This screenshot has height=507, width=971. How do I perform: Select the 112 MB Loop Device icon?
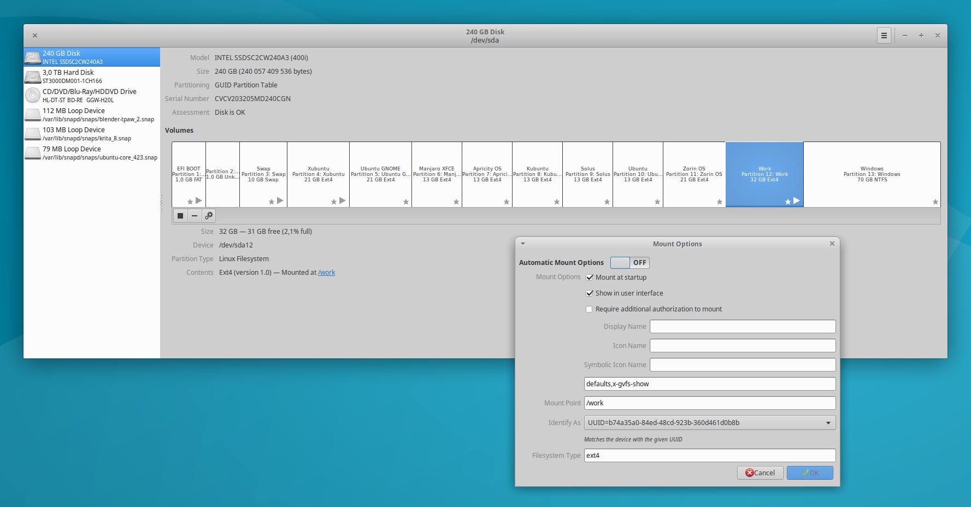33,115
